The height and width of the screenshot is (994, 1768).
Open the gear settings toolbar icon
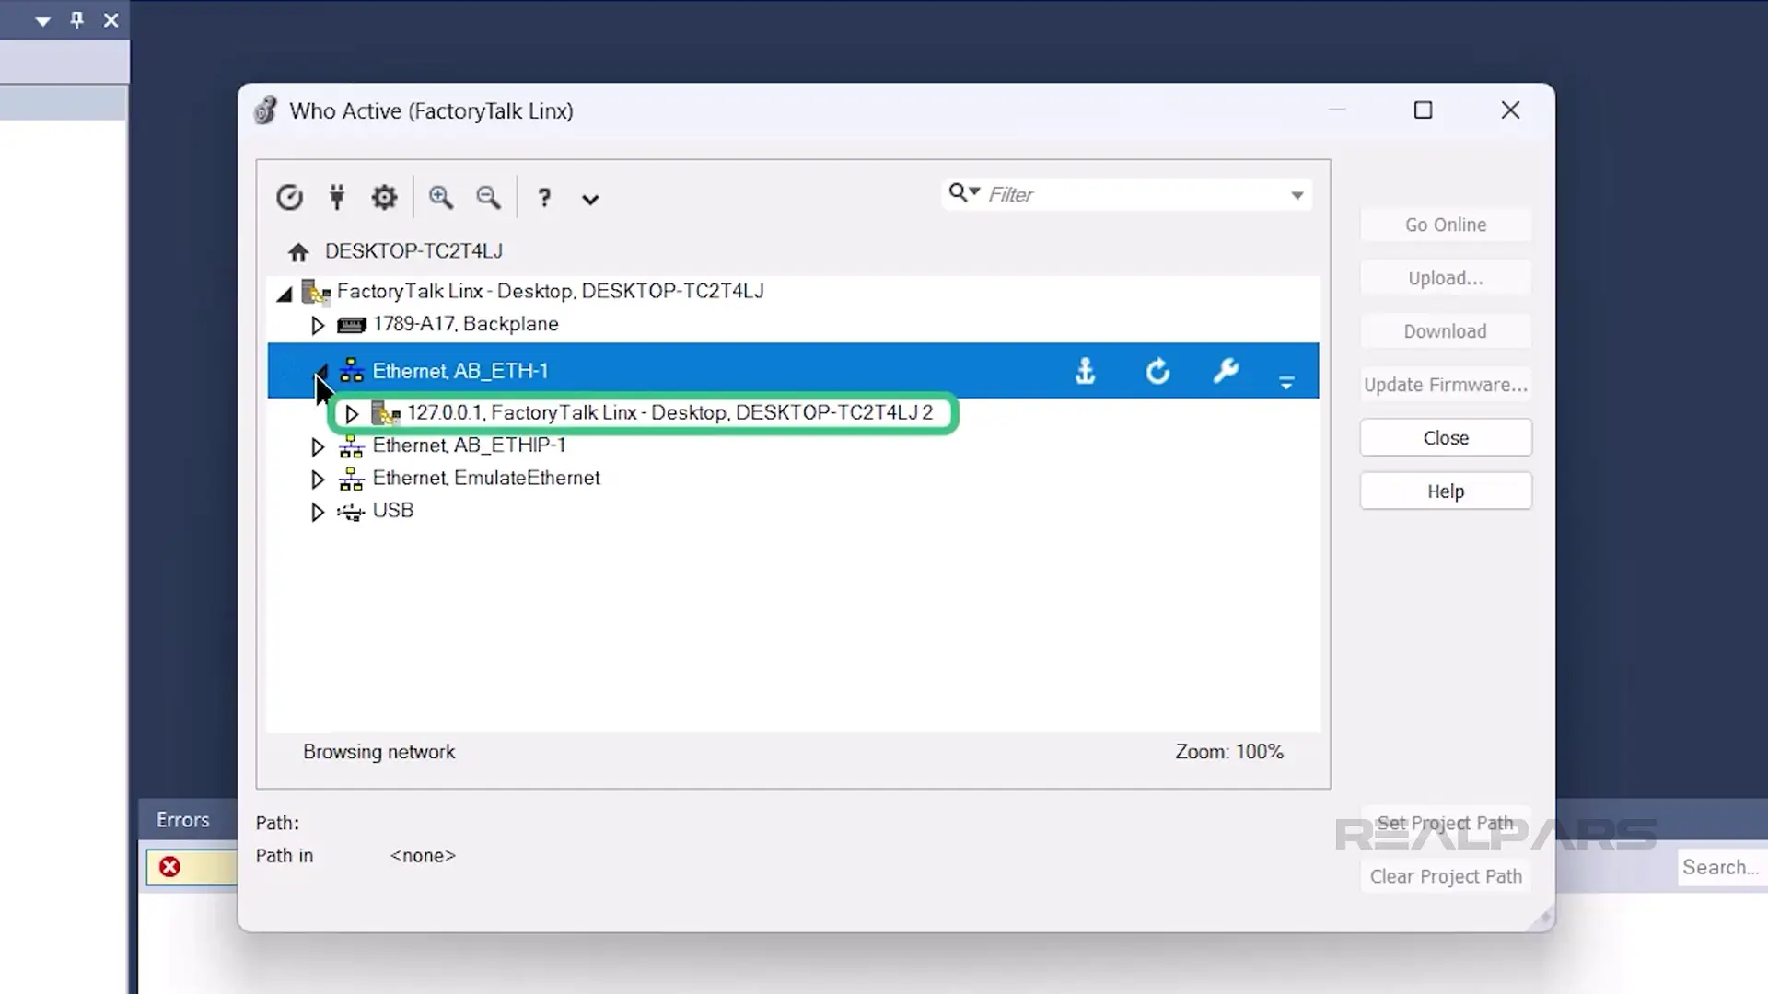coord(384,197)
